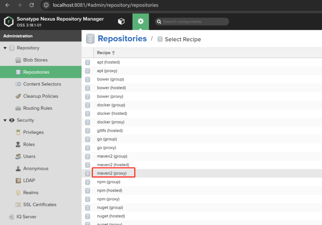Select the npm (hosted) recipe

[202, 190]
